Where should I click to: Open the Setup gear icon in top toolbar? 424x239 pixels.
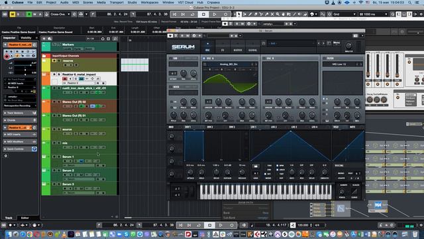click(421, 14)
